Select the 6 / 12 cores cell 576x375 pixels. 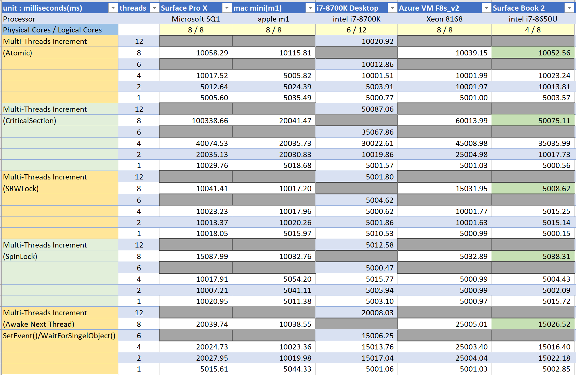[x=356, y=30]
